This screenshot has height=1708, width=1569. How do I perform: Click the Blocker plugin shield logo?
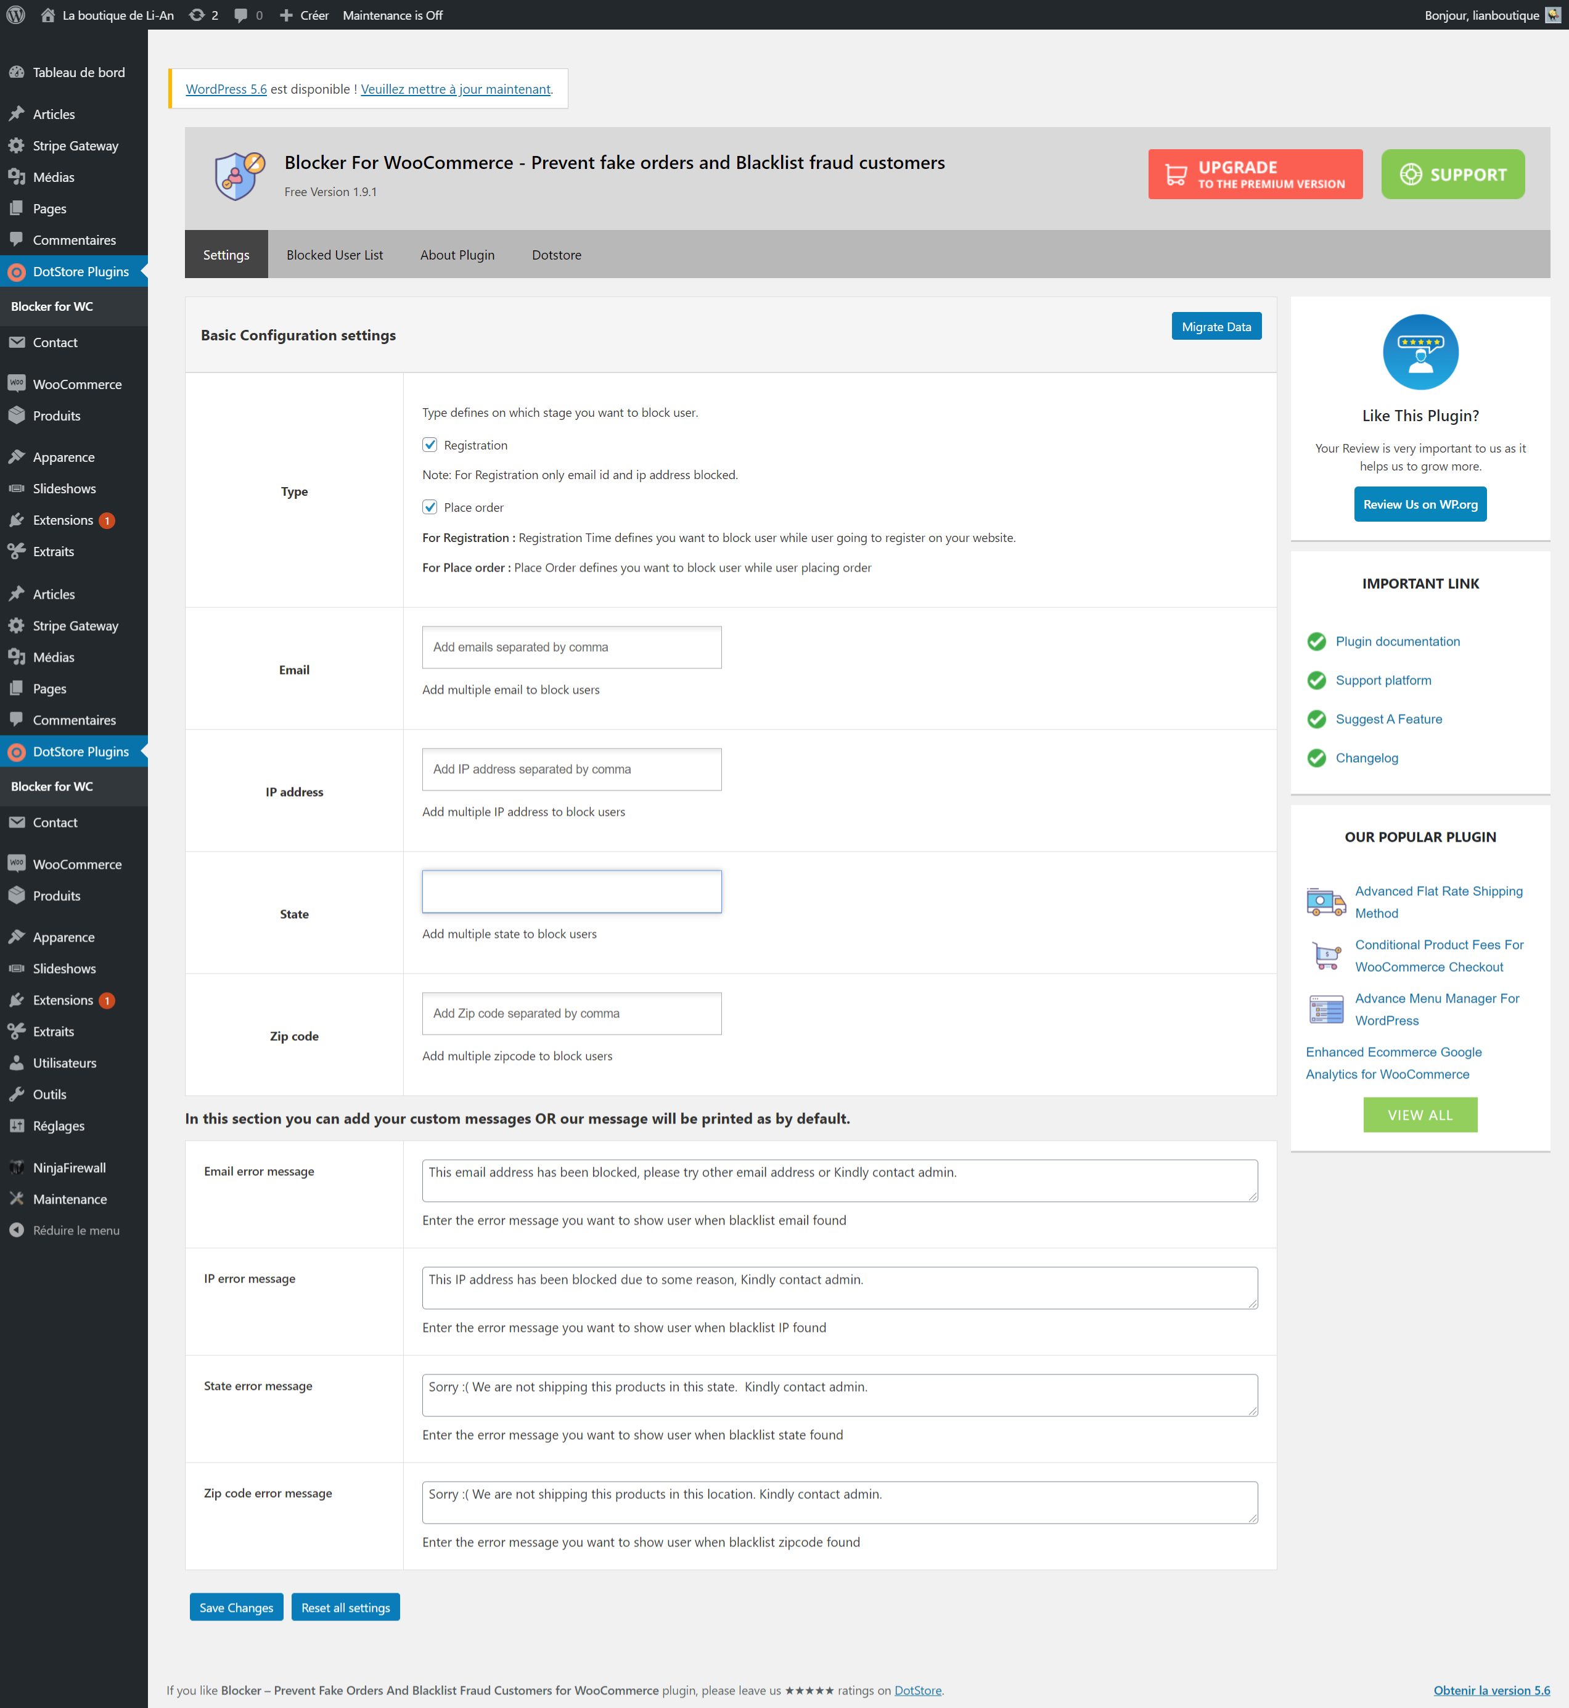tap(239, 176)
